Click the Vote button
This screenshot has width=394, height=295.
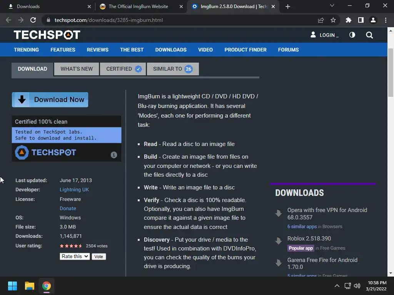click(x=99, y=257)
